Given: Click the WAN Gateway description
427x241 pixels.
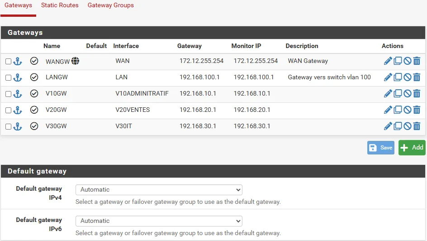Looking at the screenshot, I should click(x=308, y=61).
